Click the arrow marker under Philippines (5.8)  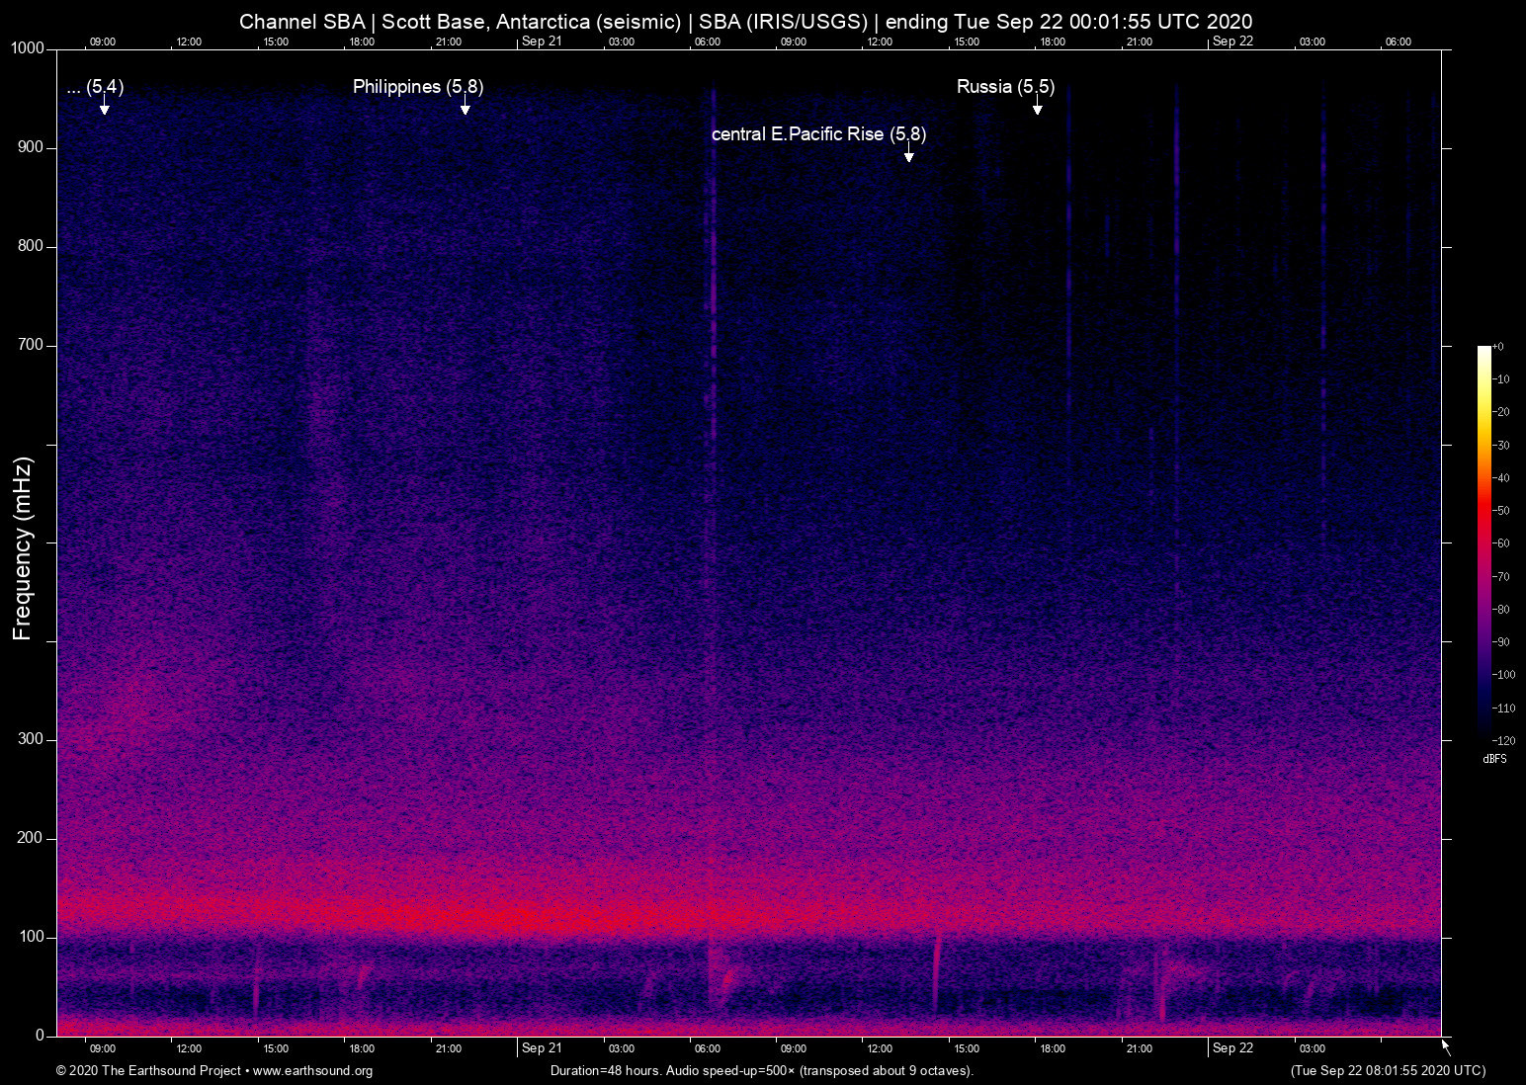465,107
